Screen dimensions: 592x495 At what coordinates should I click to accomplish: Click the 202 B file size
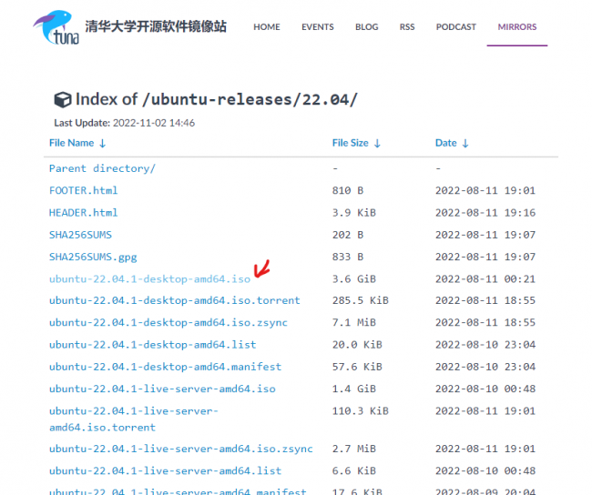348,235
